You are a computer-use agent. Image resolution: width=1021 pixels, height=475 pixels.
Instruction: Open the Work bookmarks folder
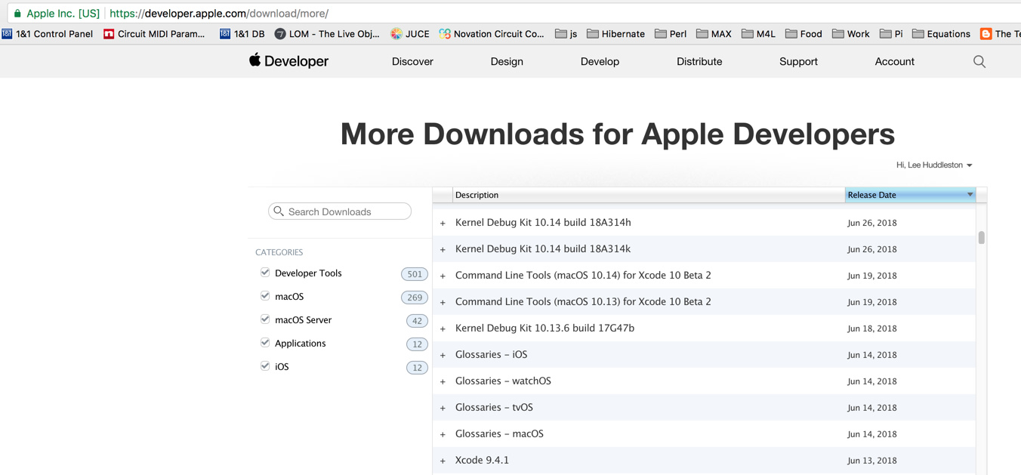click(850, 34)
